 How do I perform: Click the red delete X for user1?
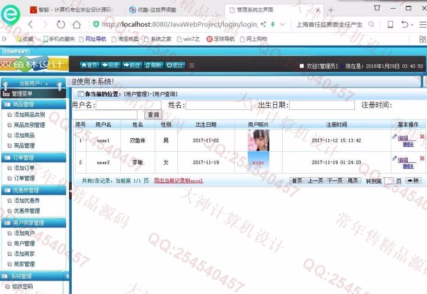click(x=422, y=136)
